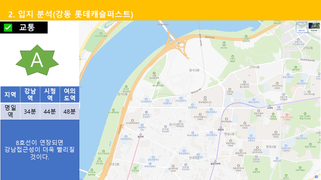Click the 명일한양 아파트 icon
The width and height of the screenshot is (321, 180).
[276, 132]
